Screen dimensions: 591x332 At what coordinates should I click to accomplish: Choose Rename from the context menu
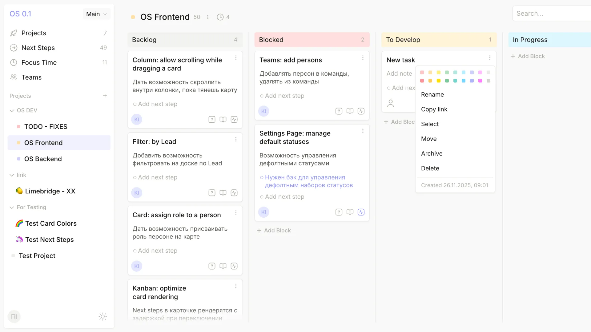[432, 94]
